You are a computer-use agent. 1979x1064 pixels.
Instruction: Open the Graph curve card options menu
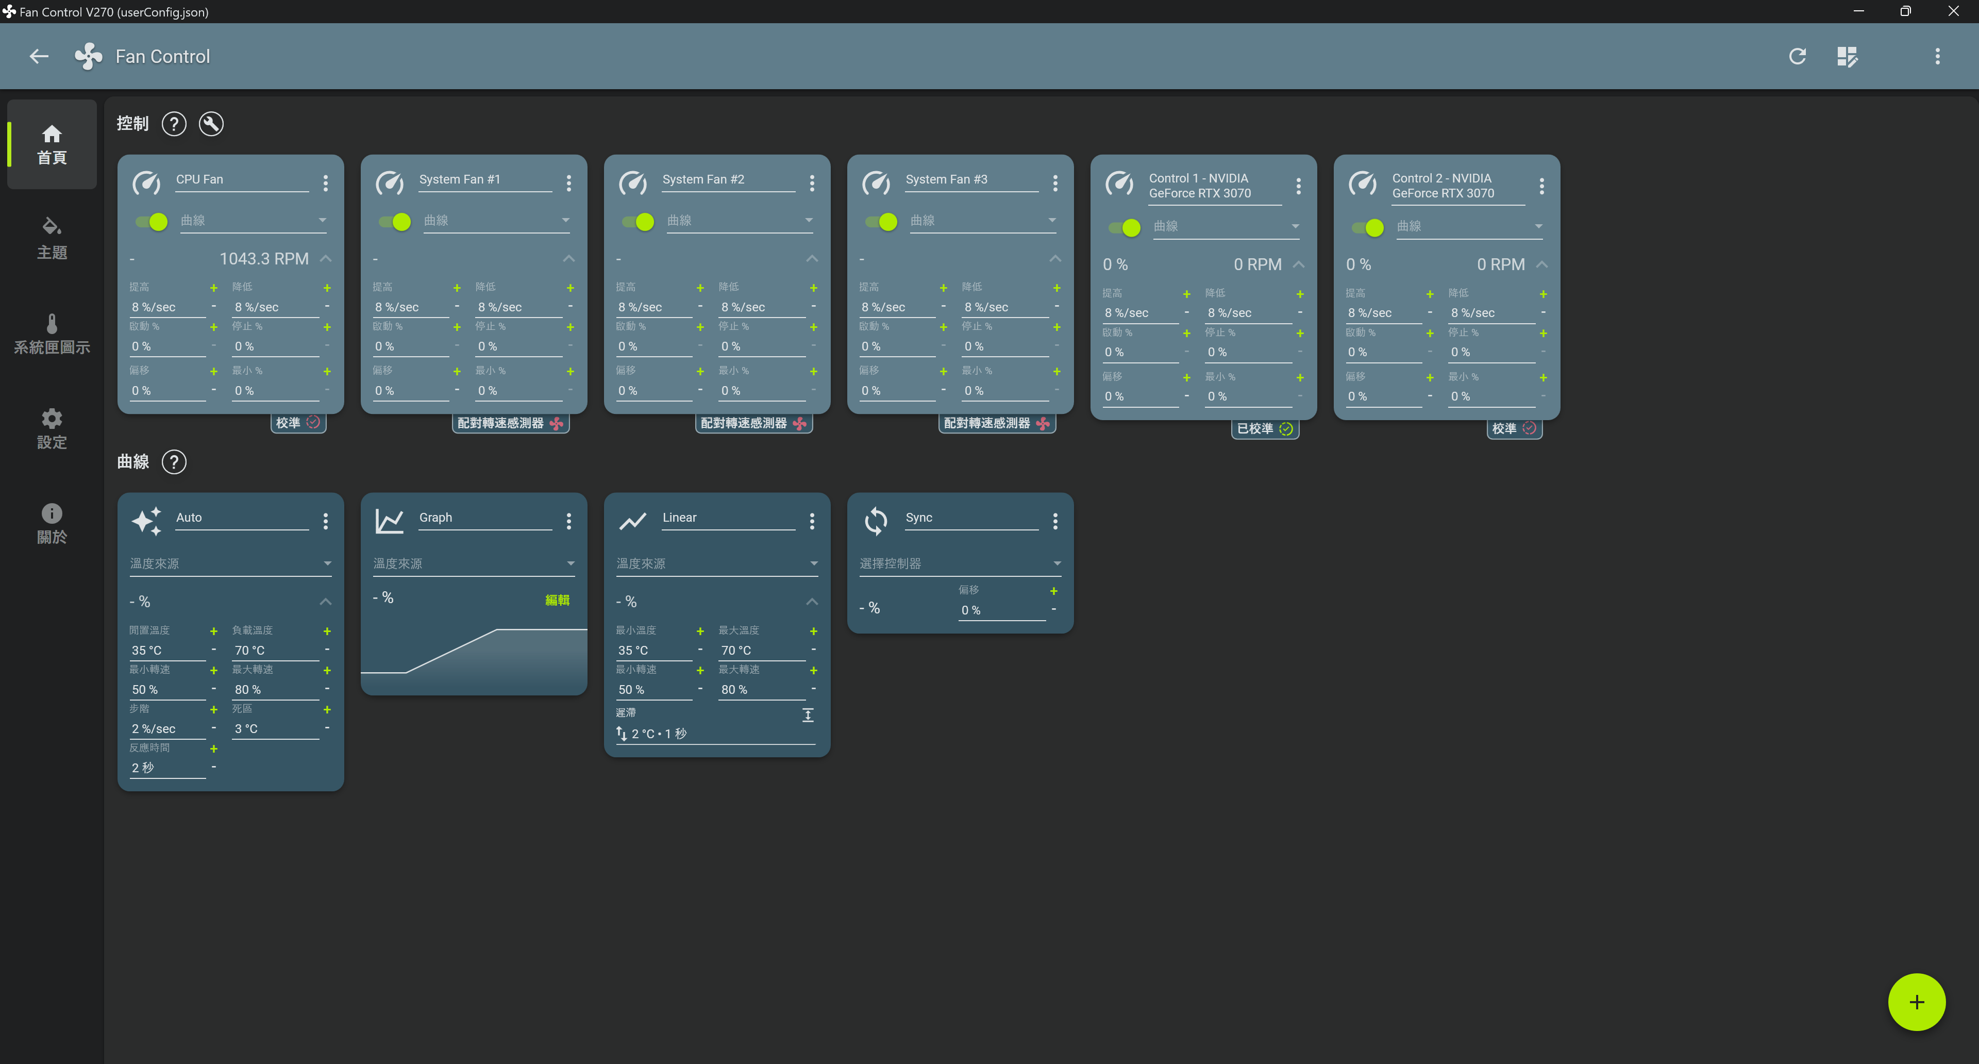click(x=568, y=521)
